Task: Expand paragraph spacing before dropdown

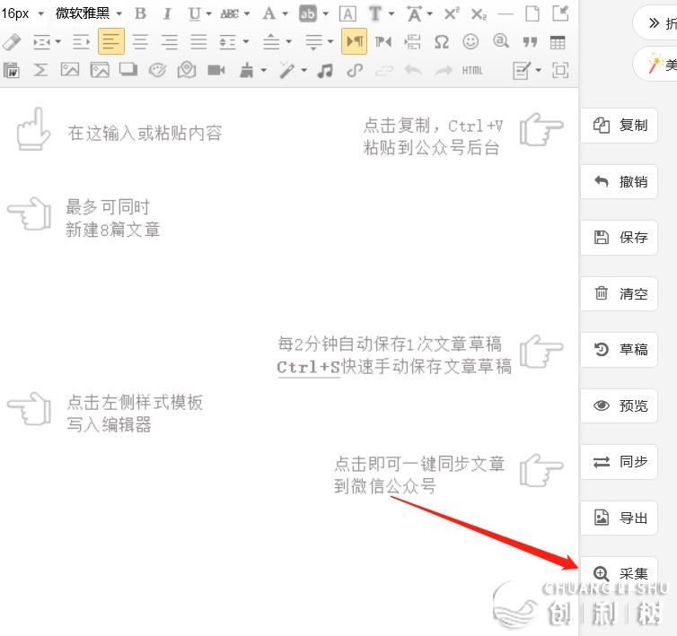Action: click(x=289, y=42)
